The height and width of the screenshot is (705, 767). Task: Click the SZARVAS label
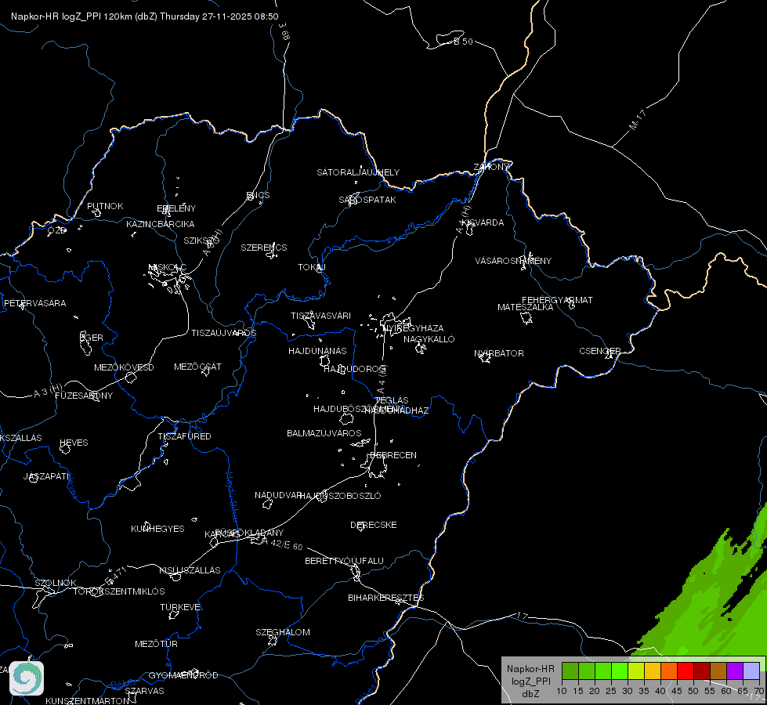coord(144,691)
